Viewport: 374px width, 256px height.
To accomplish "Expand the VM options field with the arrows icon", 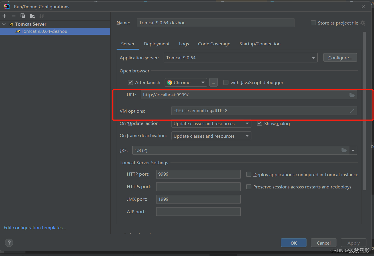I will coord(352,111).
